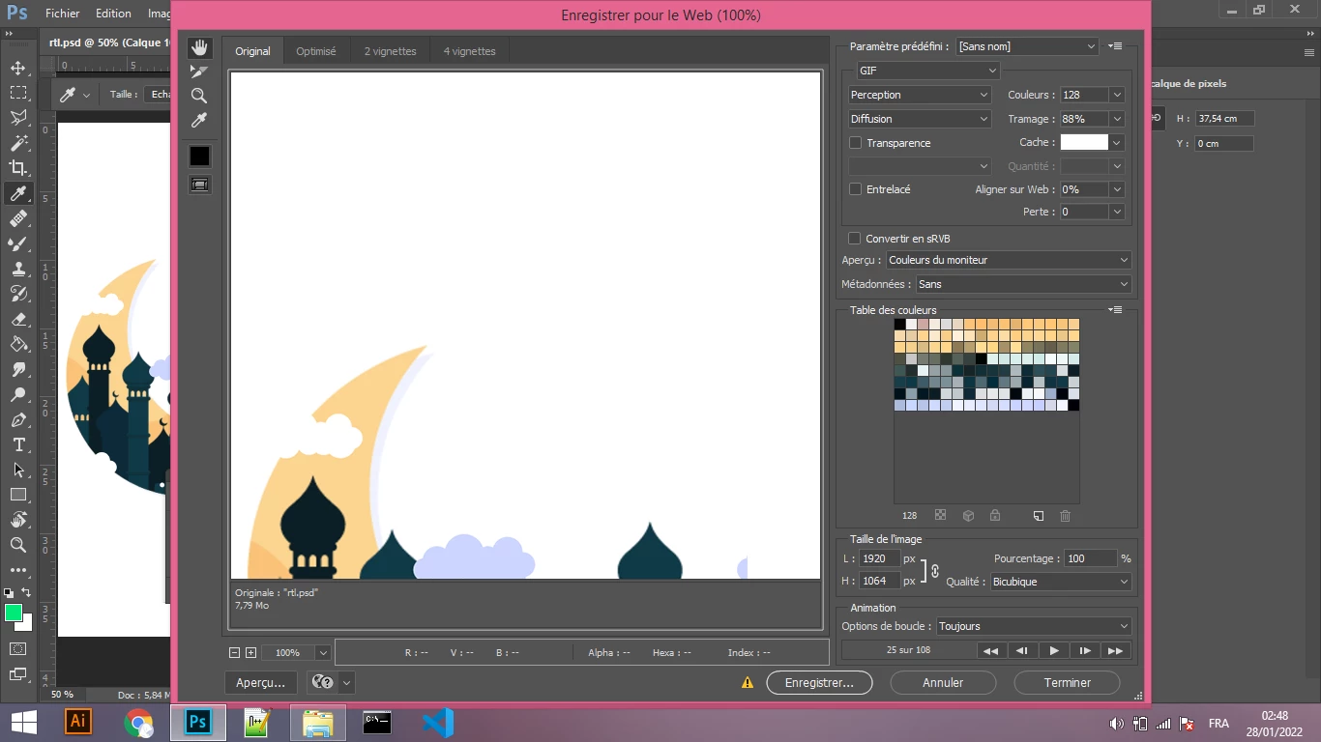Open the Qualité Bicubique dropdown
This screenshot has width=1321, height=742.
1060,582
